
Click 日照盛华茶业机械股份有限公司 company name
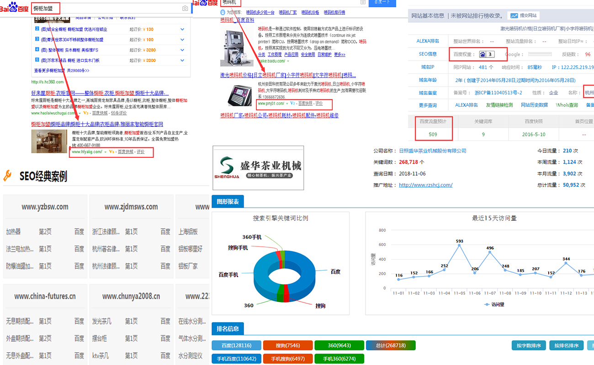(x=433, y=151)
